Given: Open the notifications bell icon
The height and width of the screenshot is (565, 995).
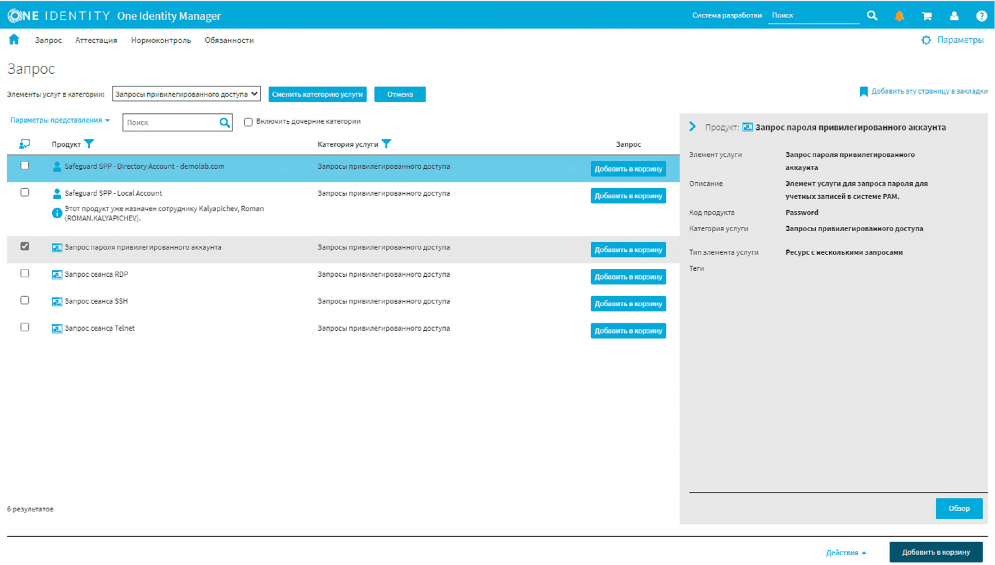Looking at the screenshot, I should point(899,16).
